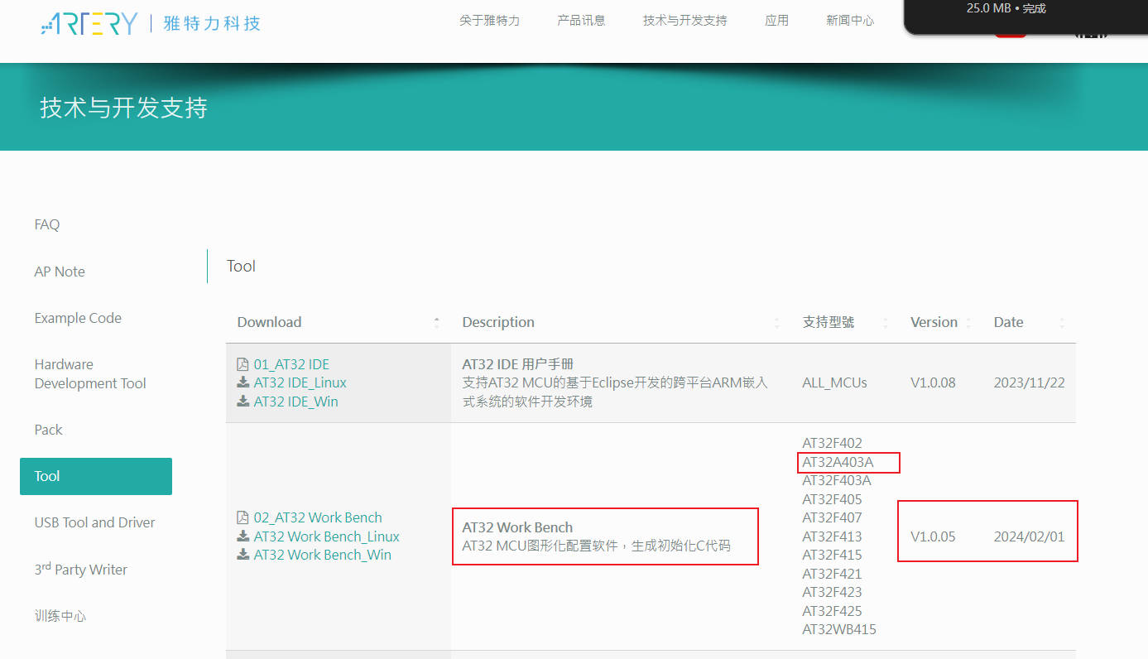Click download icon beside AT32 IDE_Linux
Viewport: 1148px width, 659px height.
point(243,382)
